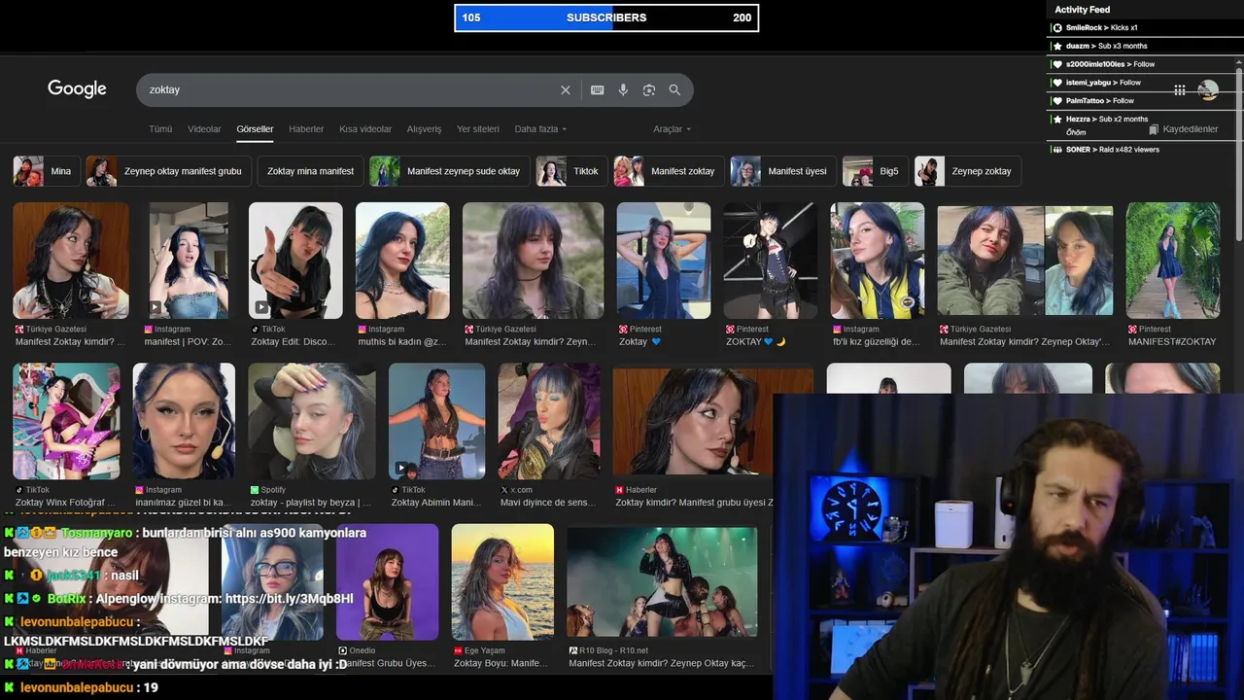Switch to the Tümü tab

click(160, 129)
